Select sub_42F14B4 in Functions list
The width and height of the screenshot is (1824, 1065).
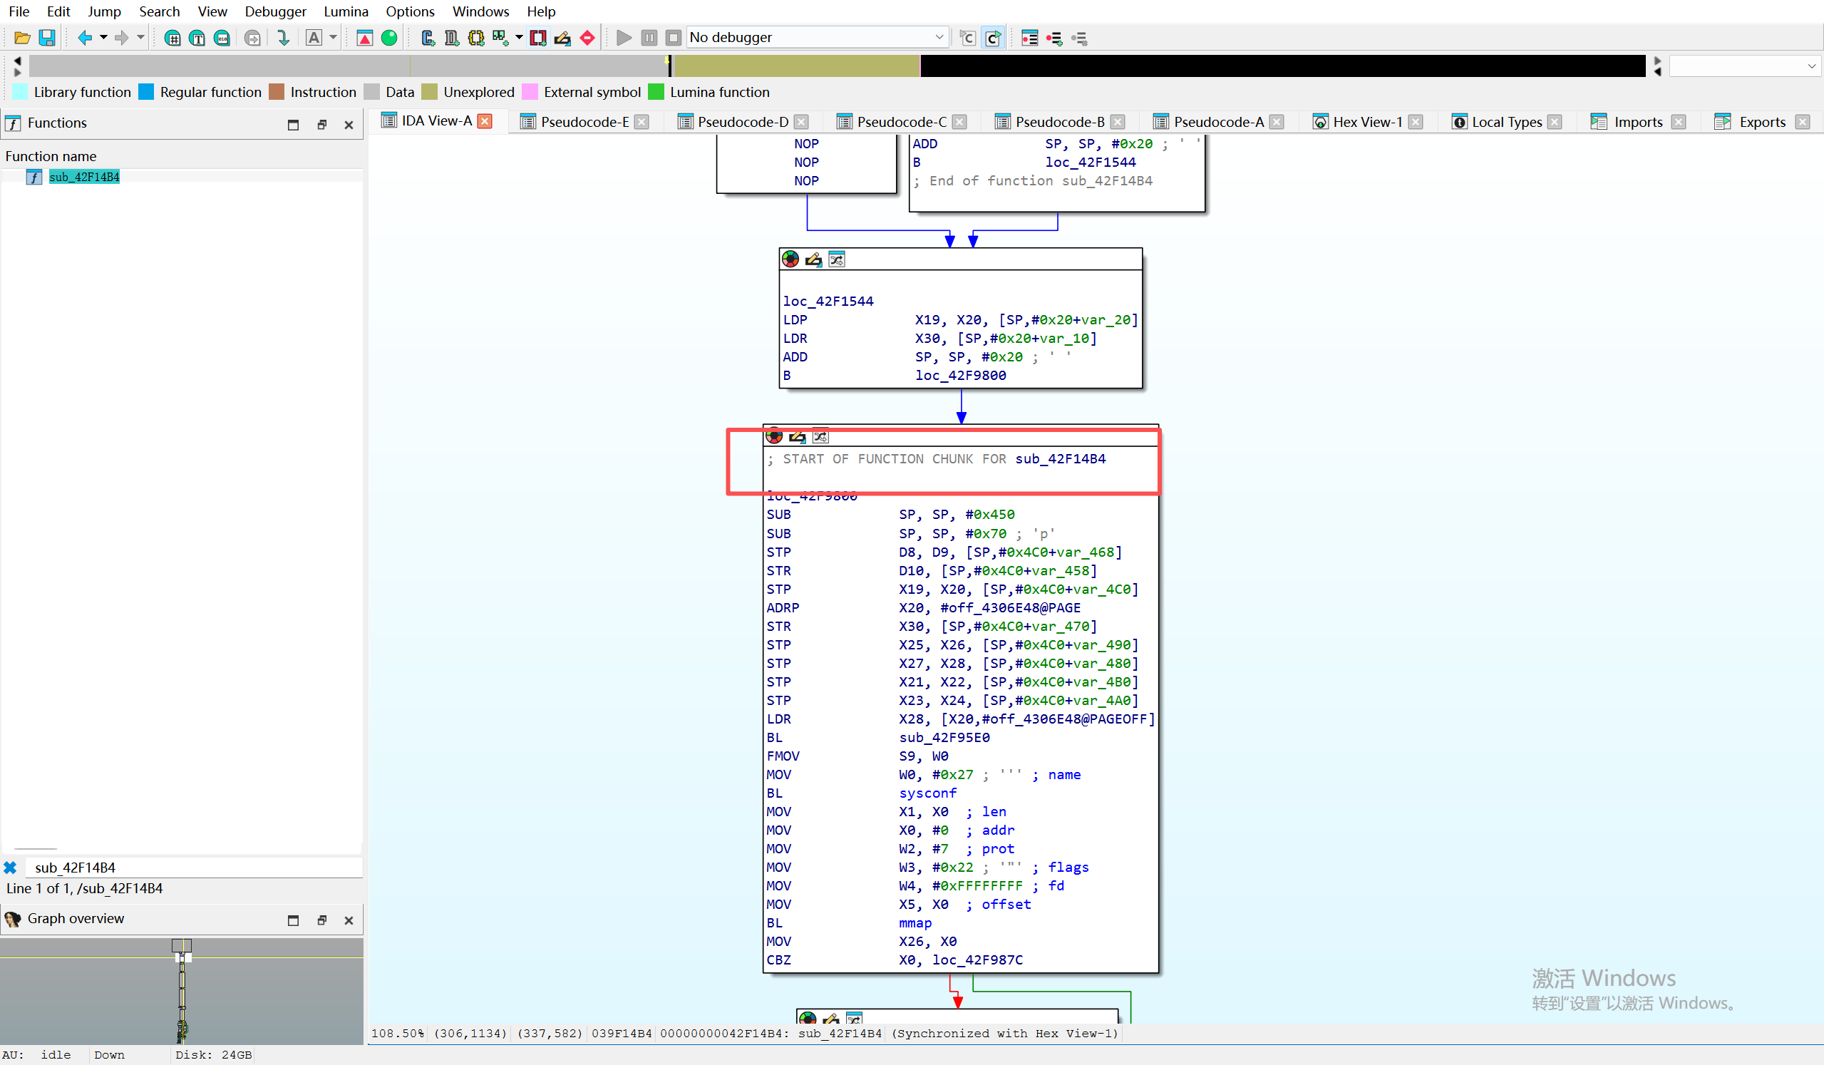click(x=84, y=177)
